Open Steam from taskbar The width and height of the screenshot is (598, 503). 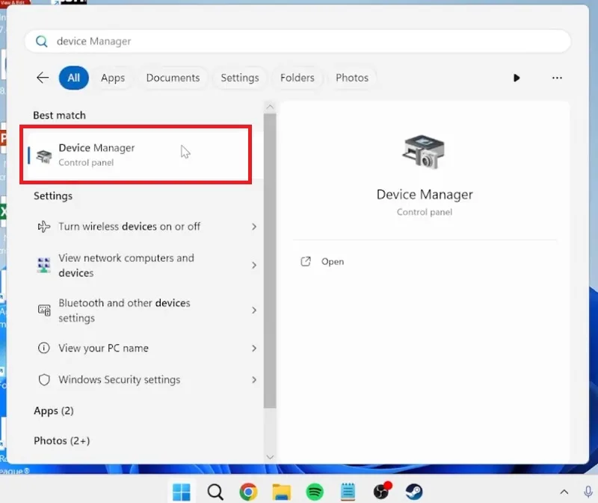point(414,492)
